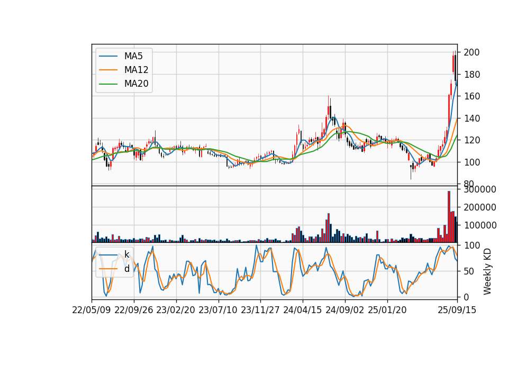Click the 23/11/27 date axis label

coord(260,310)
